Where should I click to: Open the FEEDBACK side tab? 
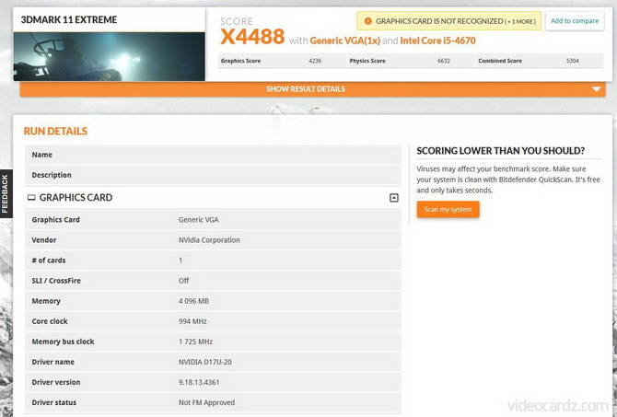[6, 193]
